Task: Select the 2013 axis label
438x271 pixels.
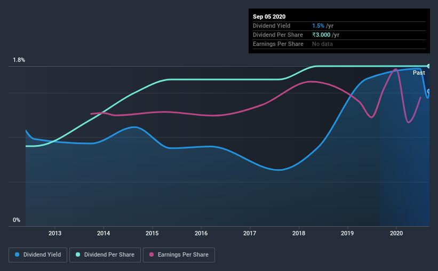Action: pos(55,233)
